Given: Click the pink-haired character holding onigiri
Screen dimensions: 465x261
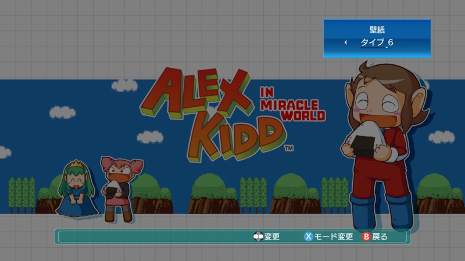Looking at the screenshot, I should click(121, 190).
